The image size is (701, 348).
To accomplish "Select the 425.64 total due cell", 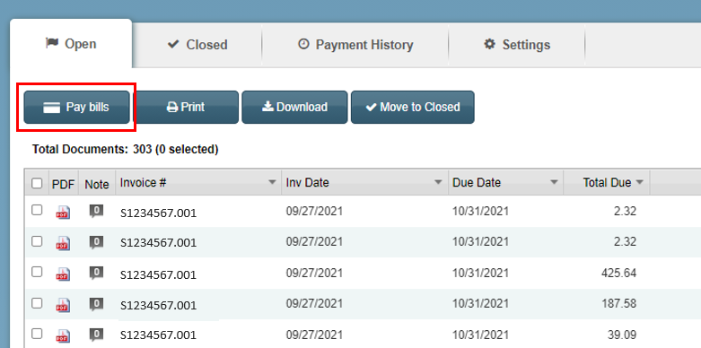I will tap(619, 273).
